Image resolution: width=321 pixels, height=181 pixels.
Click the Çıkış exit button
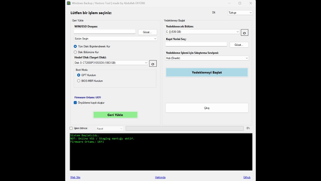click(x=207, y=108)
